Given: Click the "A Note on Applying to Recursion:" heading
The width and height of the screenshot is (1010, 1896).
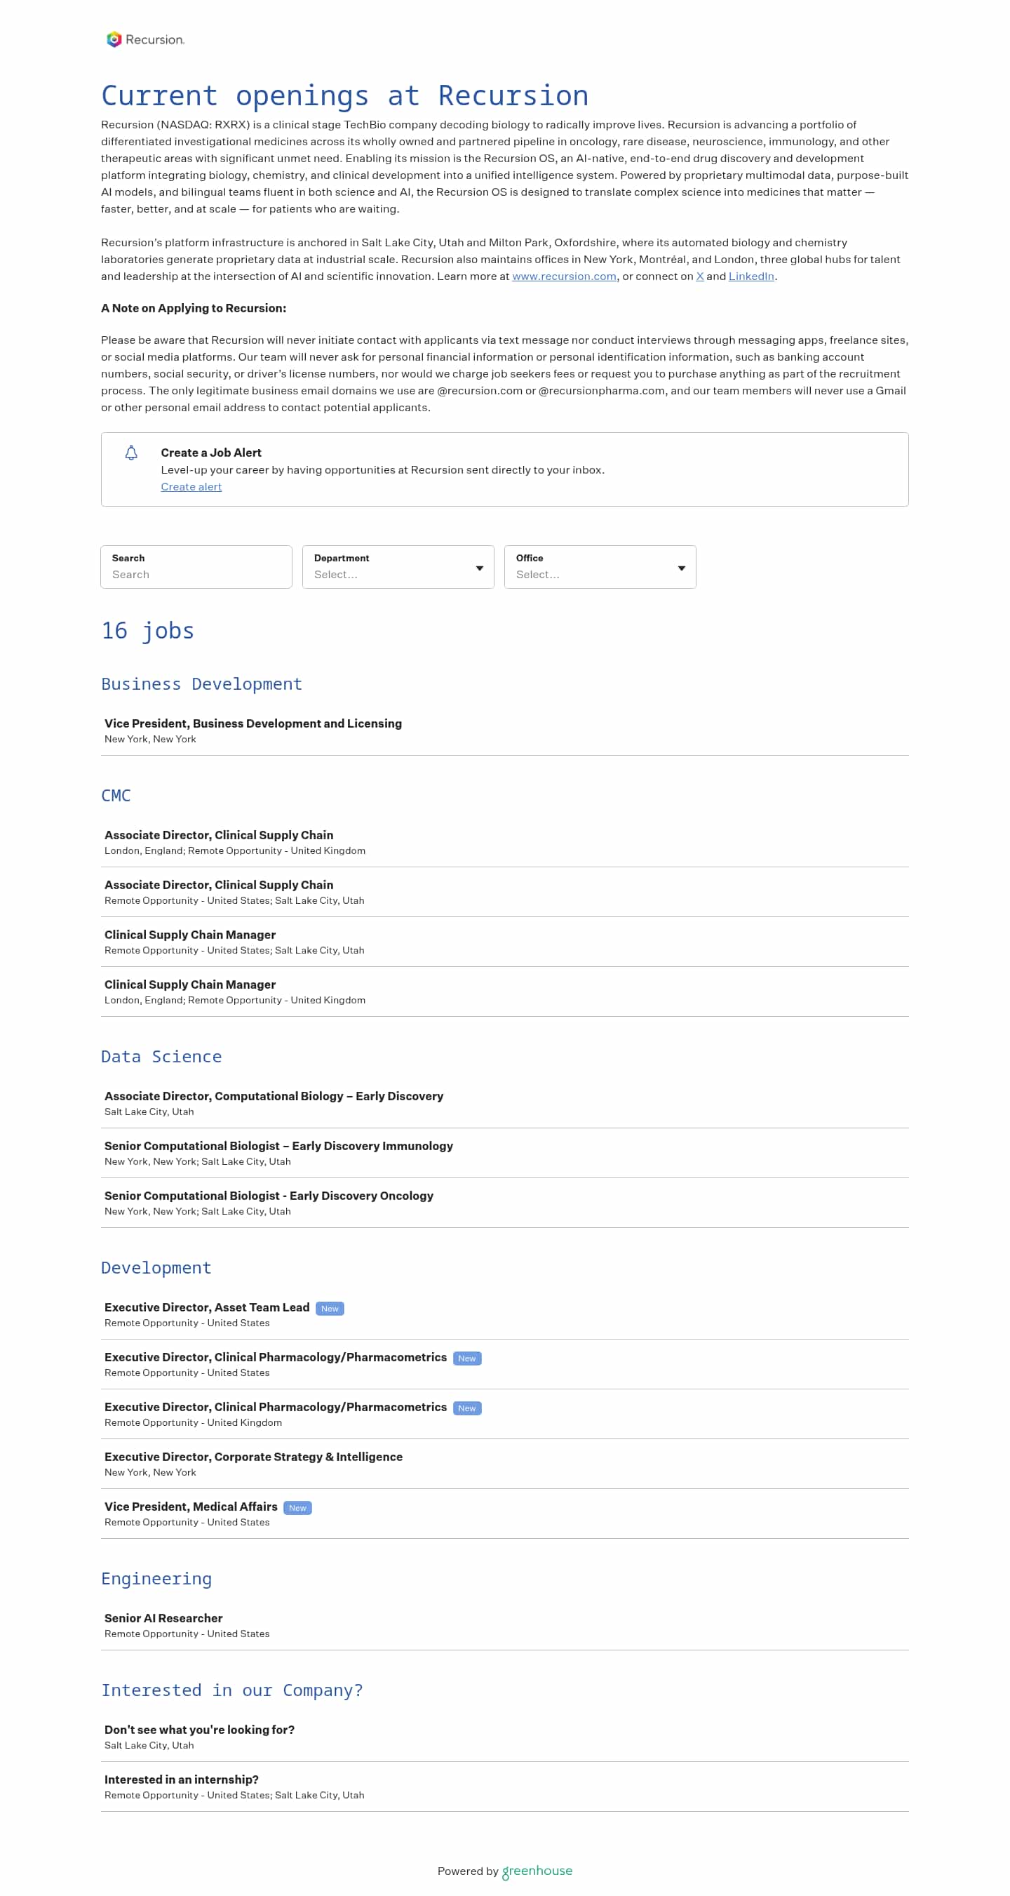Looking at the screenshot, I should pyautogui.click(x=194, y=308).
